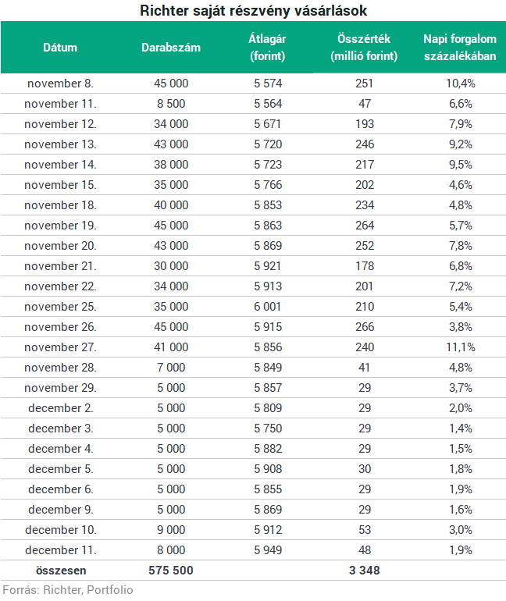Click the 40 000 quantity cell
The image size is (506, 601).
pyautogui.click(x=171, y=205)
